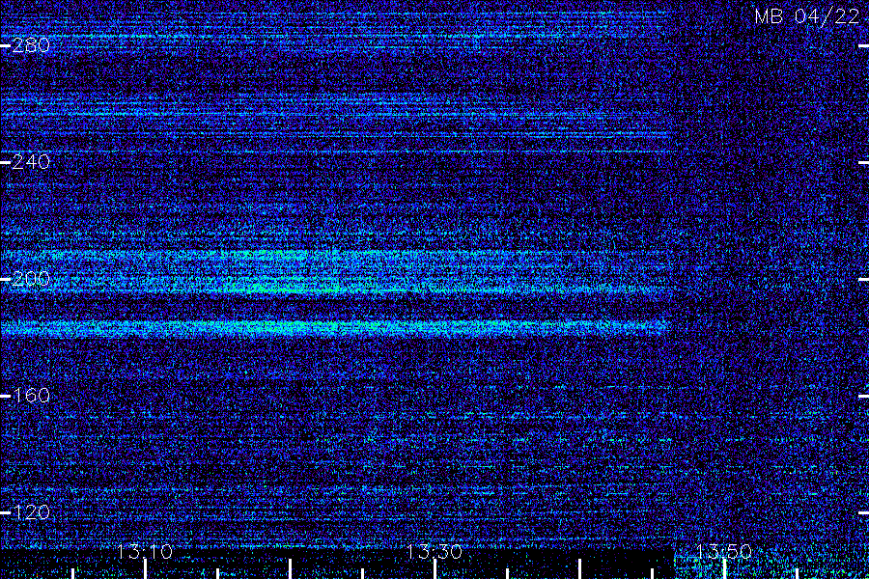Click the 13:10 time axis label
This screenshot has width=869, height=579.
(145, 552)
